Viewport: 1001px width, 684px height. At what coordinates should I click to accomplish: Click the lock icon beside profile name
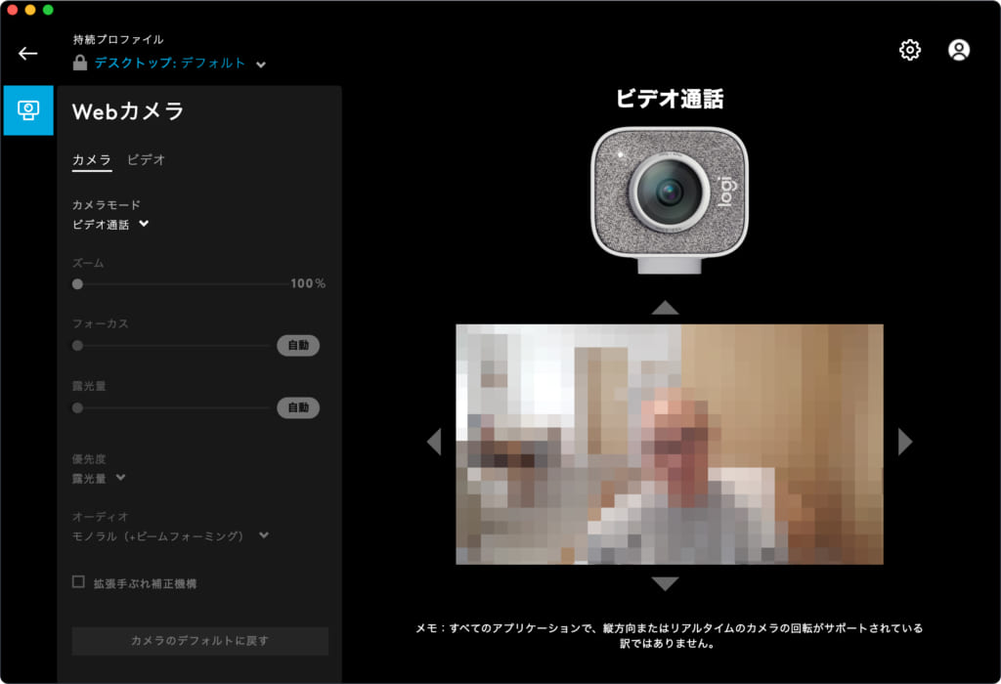80,63
